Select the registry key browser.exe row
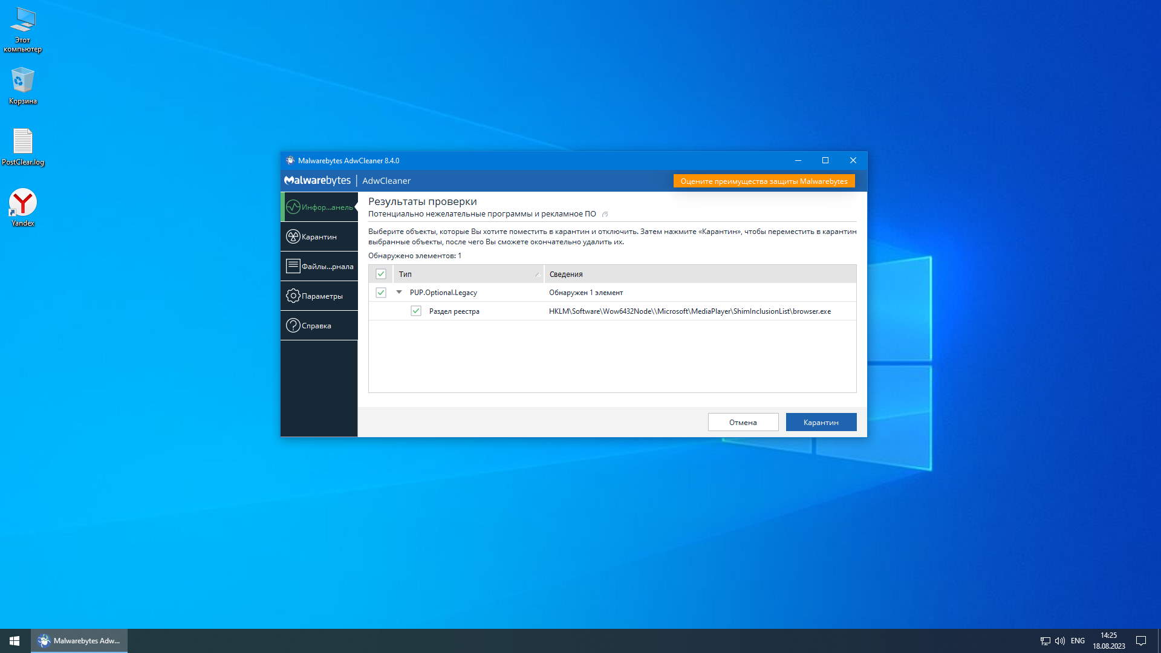1161x653 pixels. coord(689,311)
